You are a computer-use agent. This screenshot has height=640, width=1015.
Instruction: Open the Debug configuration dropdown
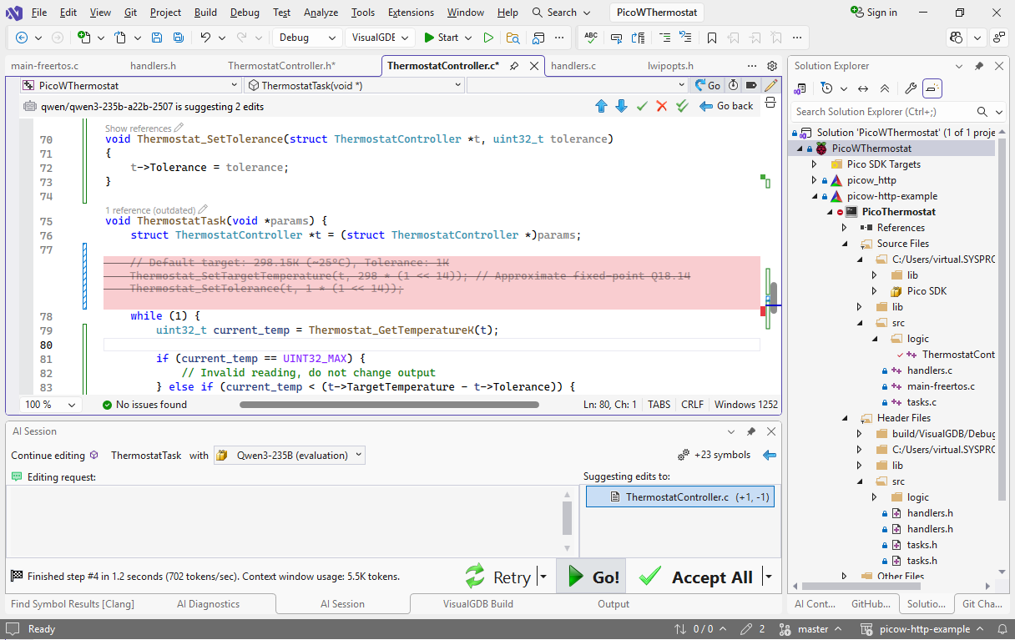point(307,38)
